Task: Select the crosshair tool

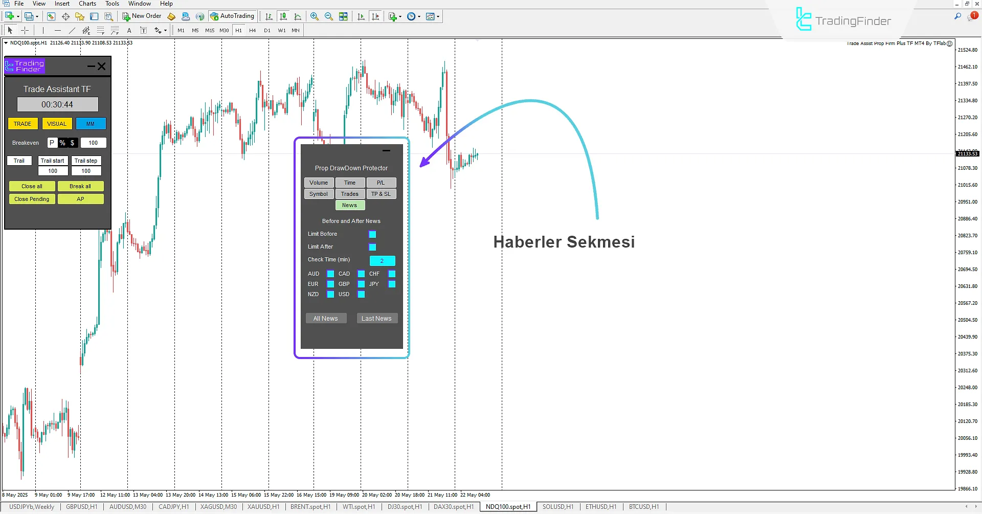Action: point(25,30)
